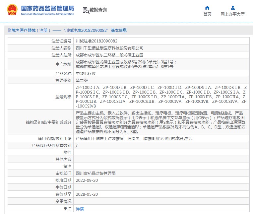
Task: Click the model specs text starting ZP-100DⅠA
Action: click(161, 97)
